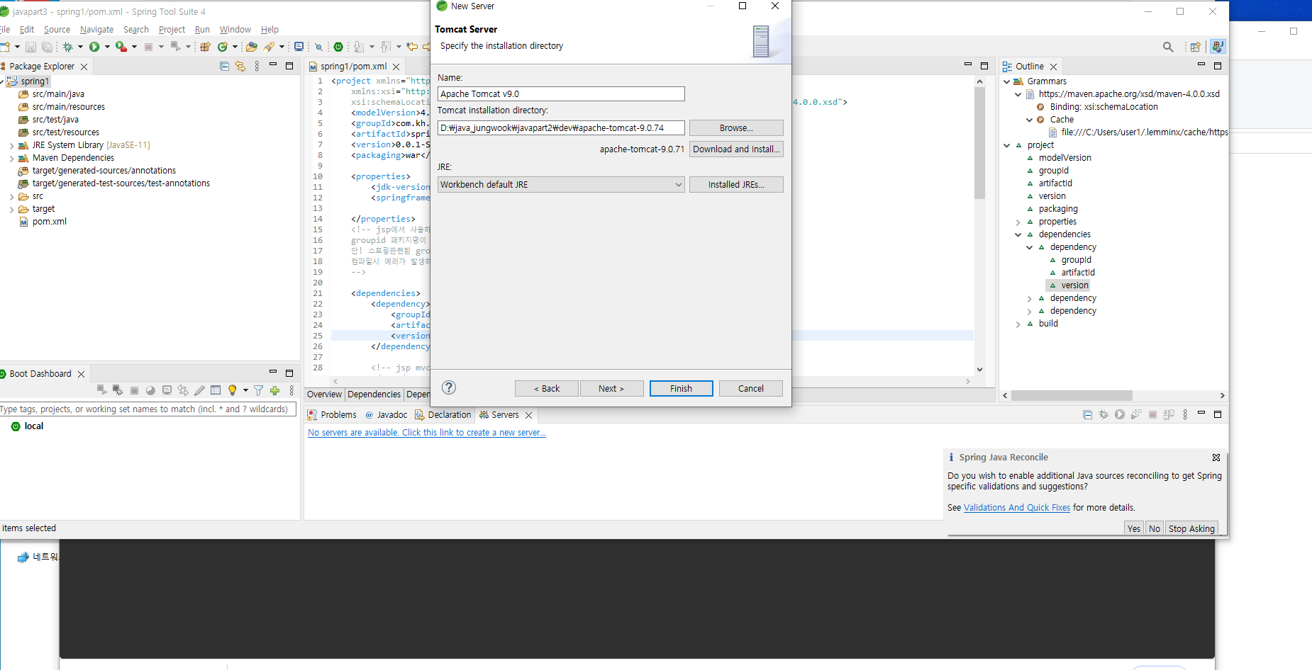Click Download and Install... button
The height and width of the screenshot is (670, 1312).
pos(736,149)
